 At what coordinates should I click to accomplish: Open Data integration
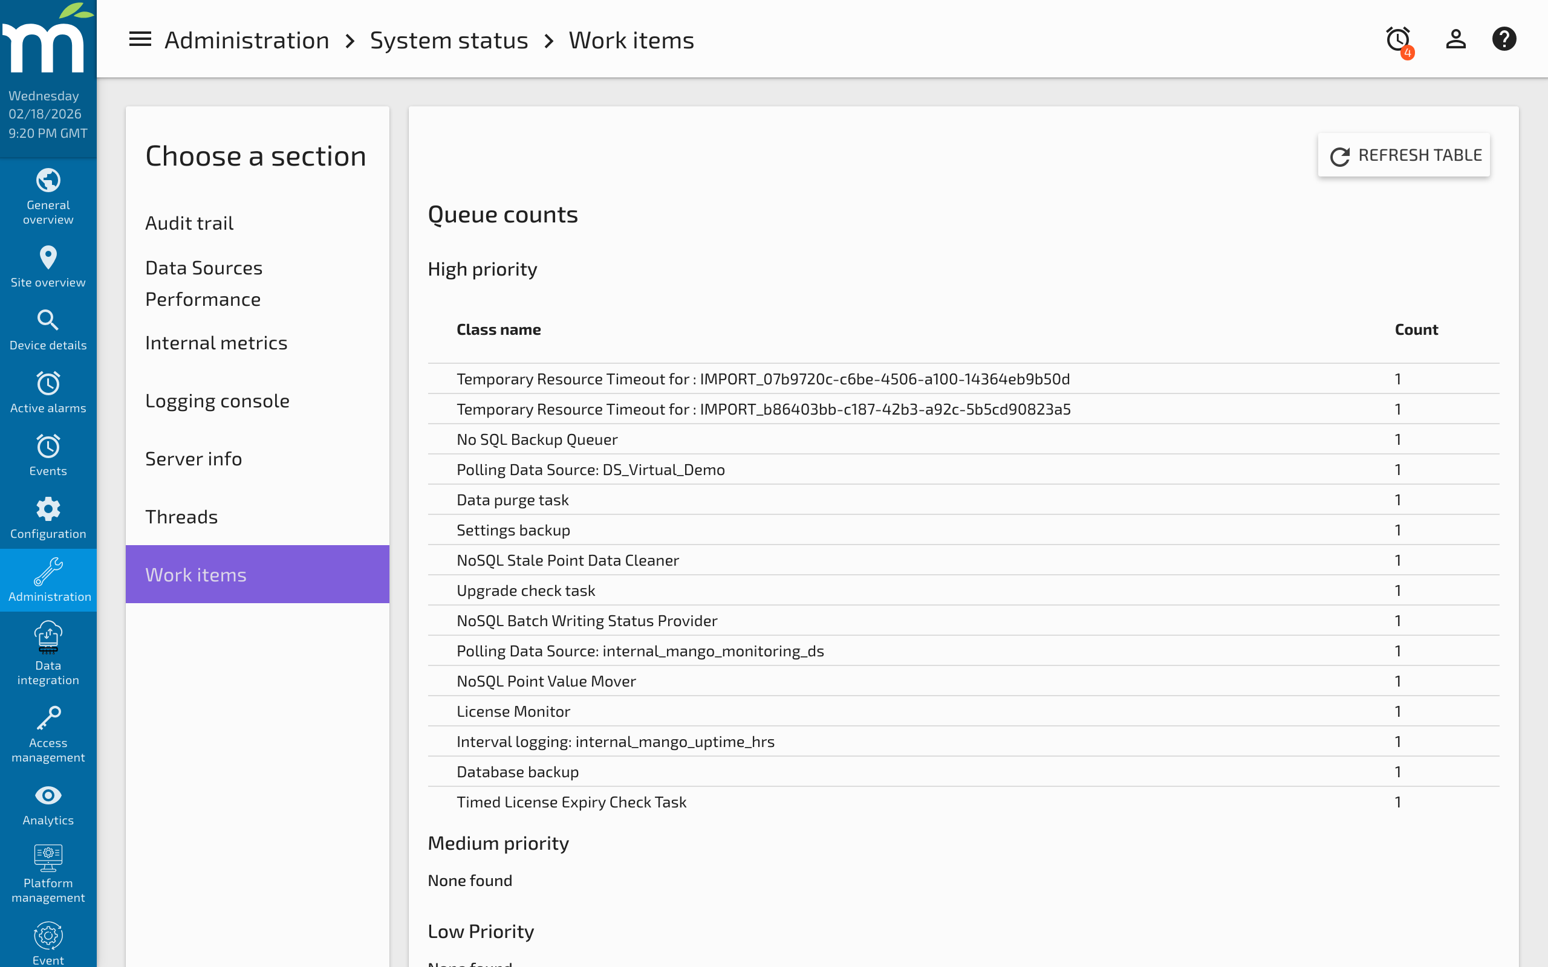pos(48,652)
